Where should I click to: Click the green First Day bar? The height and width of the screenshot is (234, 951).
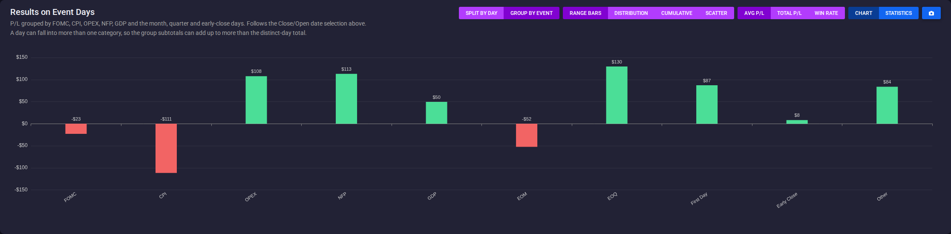(x=707, y=104)
